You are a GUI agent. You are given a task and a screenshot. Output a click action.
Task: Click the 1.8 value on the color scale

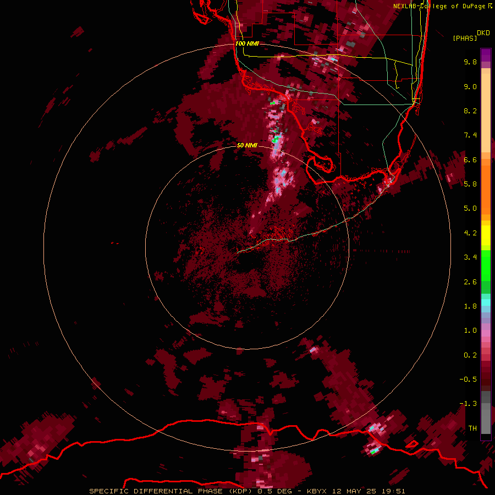tap(470, 306)
